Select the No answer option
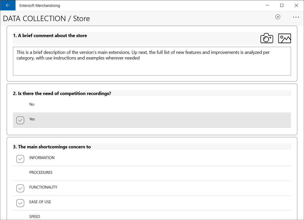 tap(152, 104)
